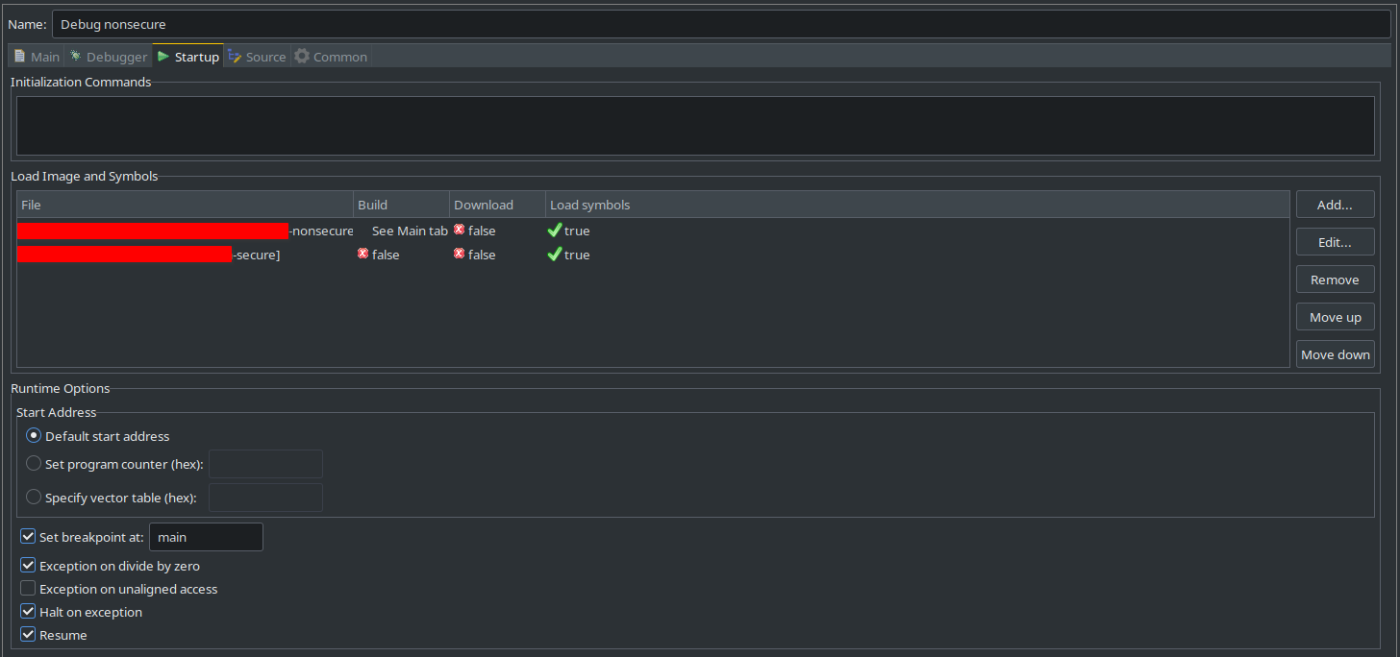This screenshot has width=1400, height=657.
Task: Choose the Specify vector table option
Action: pos(34,497)
